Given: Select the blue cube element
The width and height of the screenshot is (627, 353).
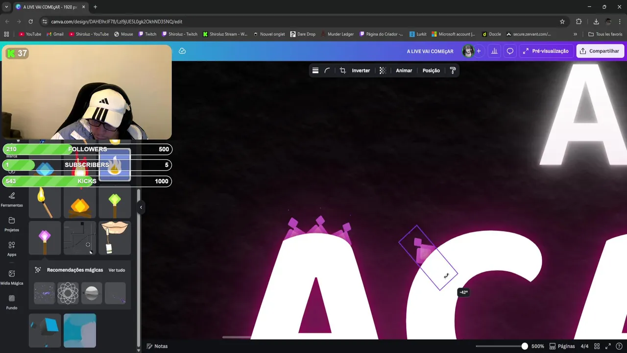Looking at the screenshot, I should coord(45,330).
